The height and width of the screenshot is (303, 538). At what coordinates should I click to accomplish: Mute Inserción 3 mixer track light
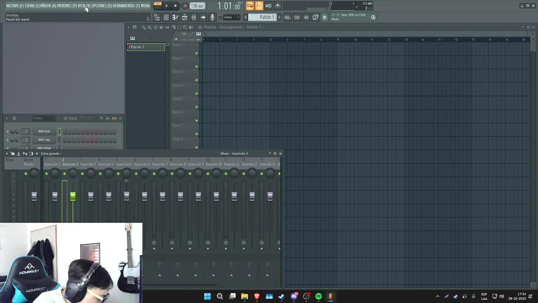[82, 174]
